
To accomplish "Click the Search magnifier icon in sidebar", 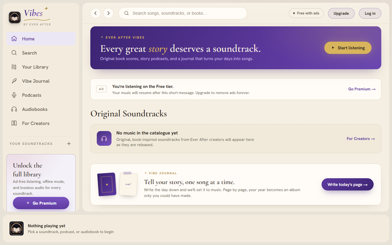I will point(14,53).
